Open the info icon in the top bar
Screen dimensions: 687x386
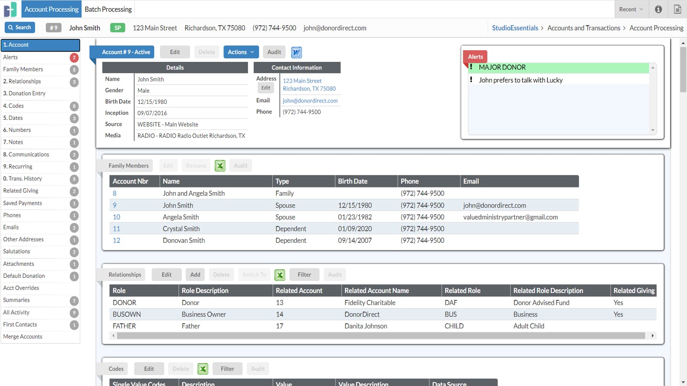point(658,9)
